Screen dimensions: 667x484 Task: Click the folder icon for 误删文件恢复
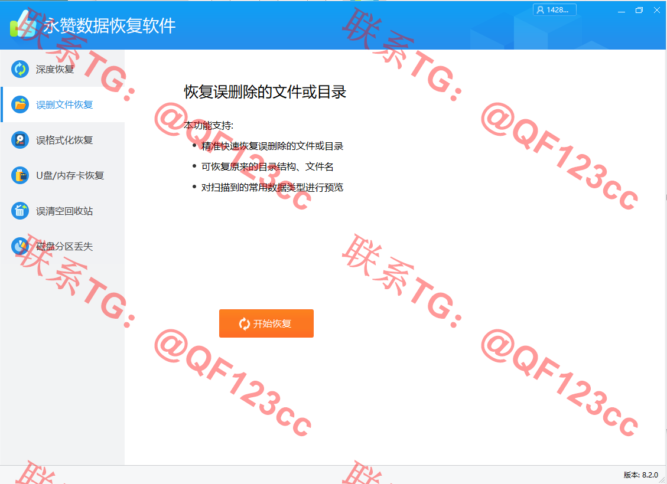20,104
